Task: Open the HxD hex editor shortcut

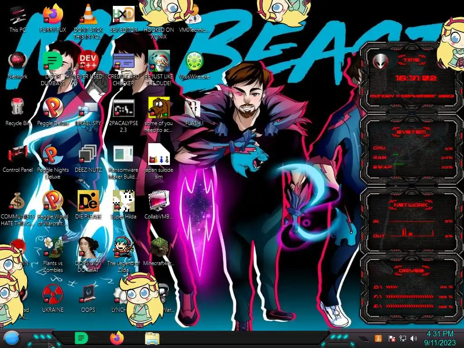Action: tap(123, 19)
